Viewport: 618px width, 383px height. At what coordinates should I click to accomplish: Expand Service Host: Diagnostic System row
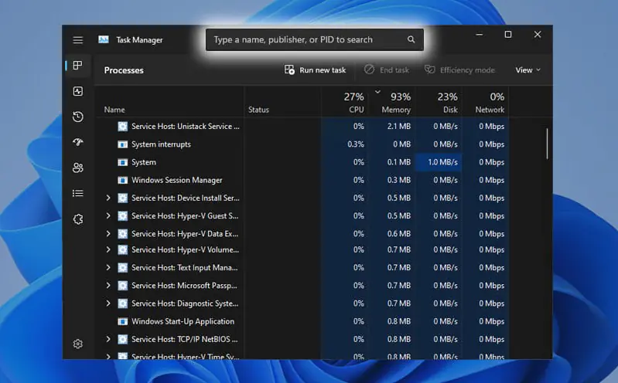(108, 303)
